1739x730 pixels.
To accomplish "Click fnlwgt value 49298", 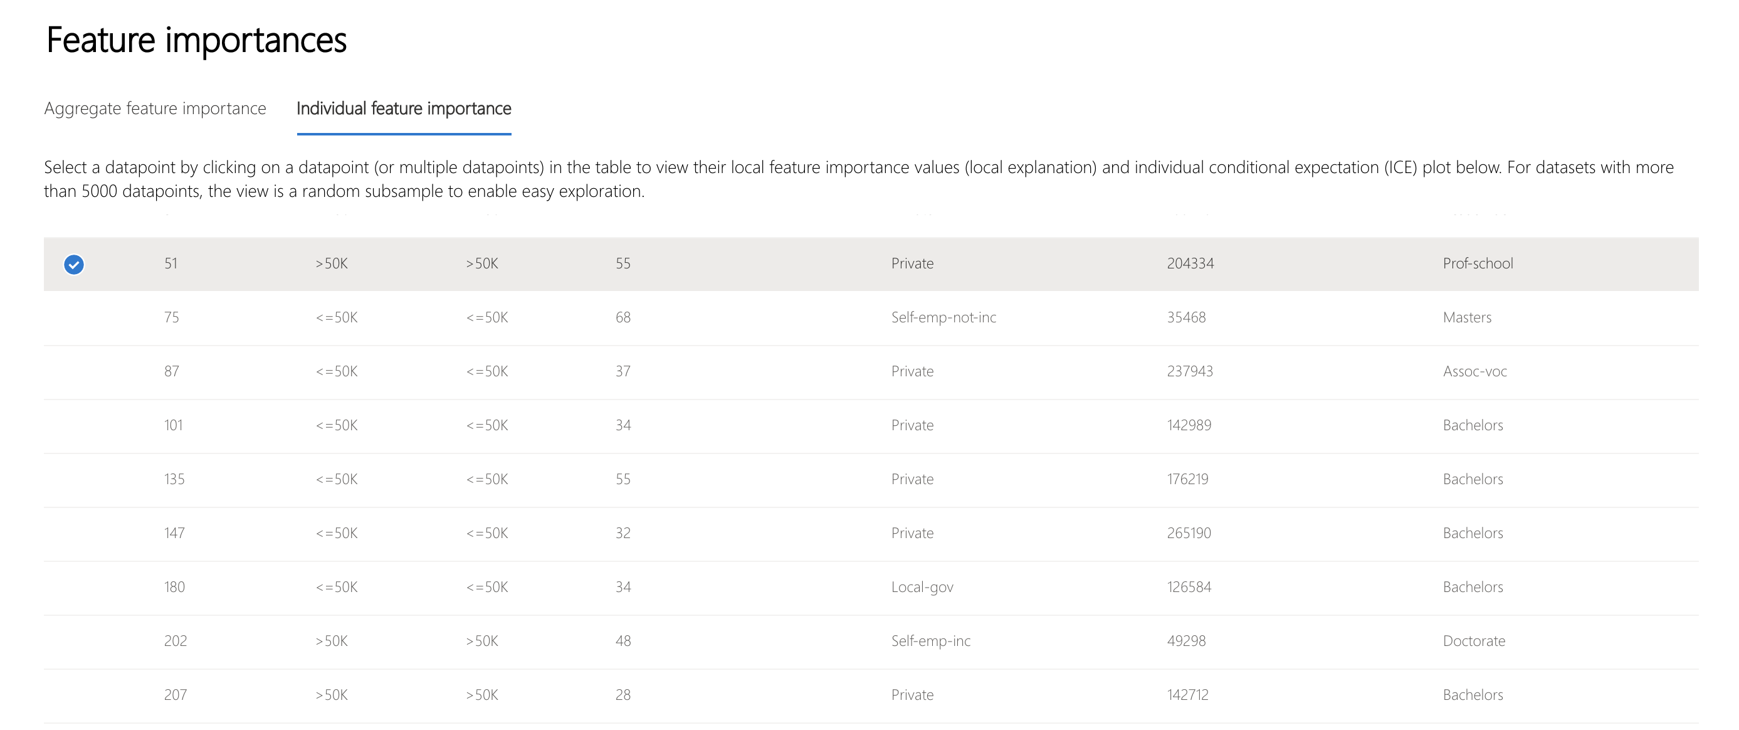I will click(1186, 641).
